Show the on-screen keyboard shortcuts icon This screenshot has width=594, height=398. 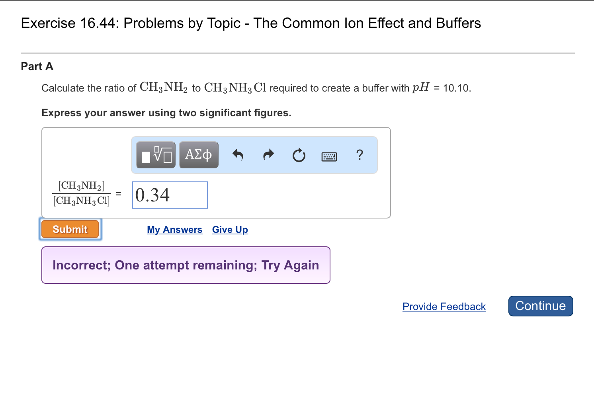tap(328, 156)
